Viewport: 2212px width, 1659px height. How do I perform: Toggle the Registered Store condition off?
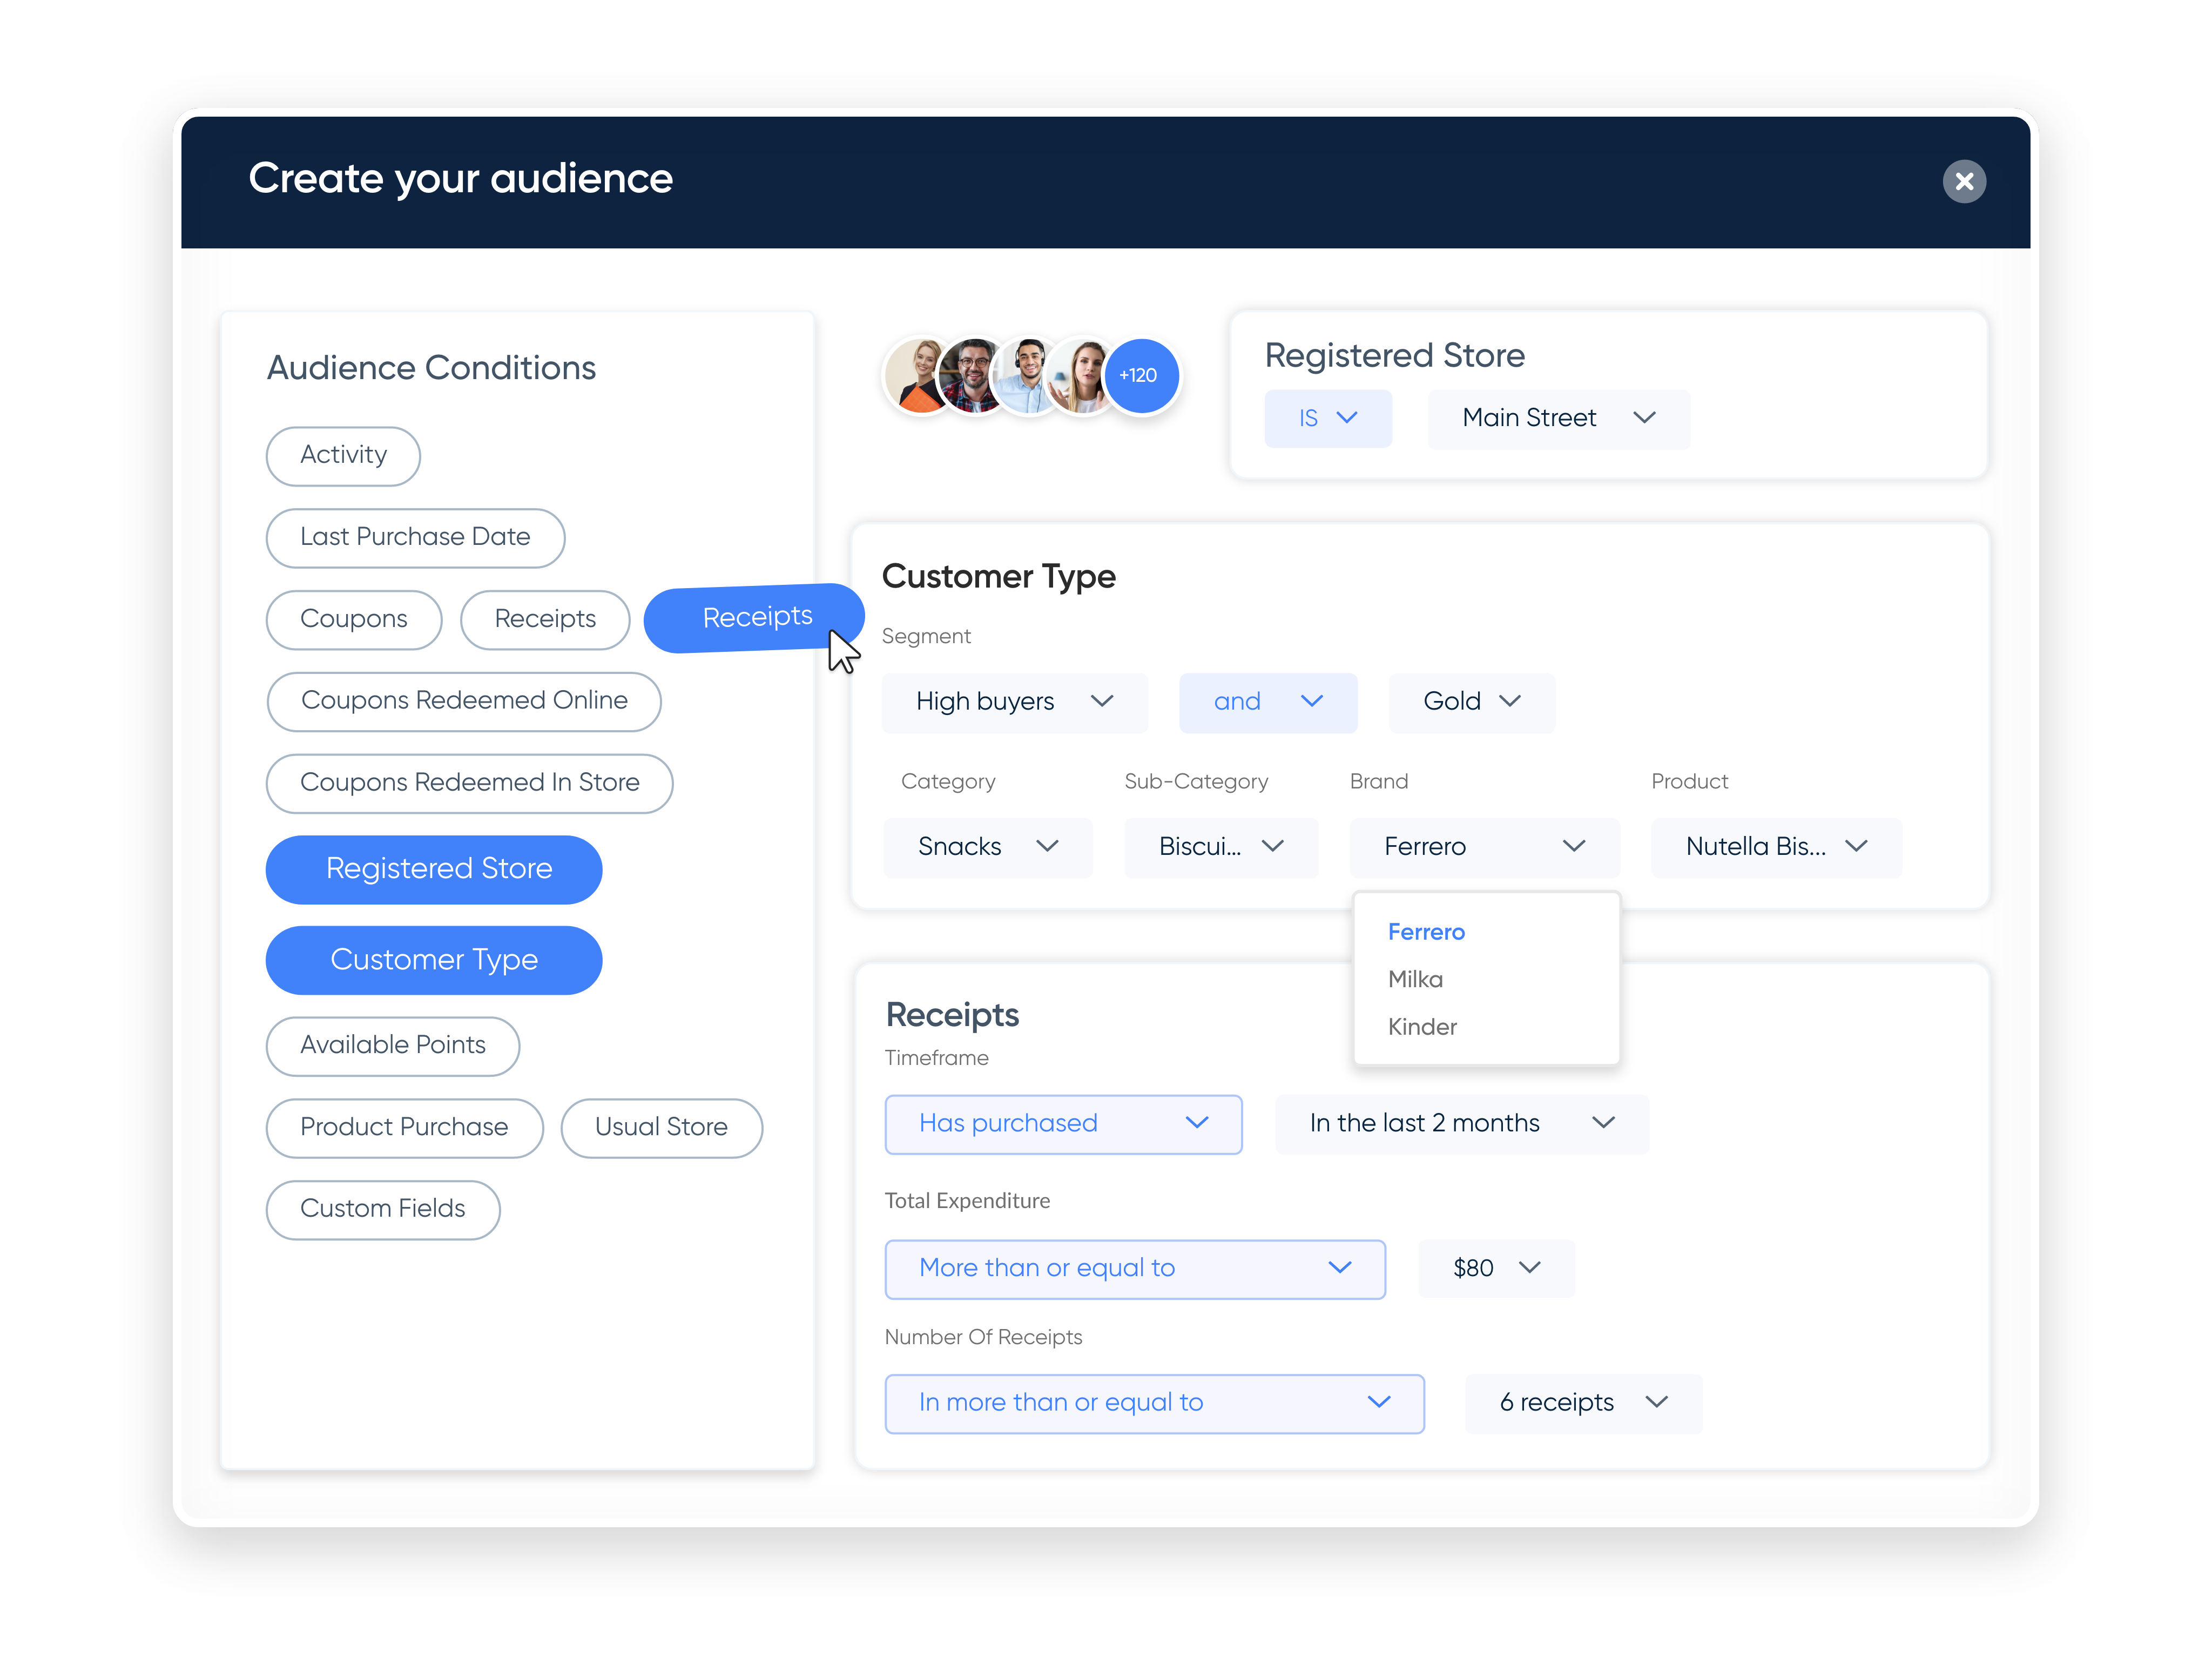434,869
